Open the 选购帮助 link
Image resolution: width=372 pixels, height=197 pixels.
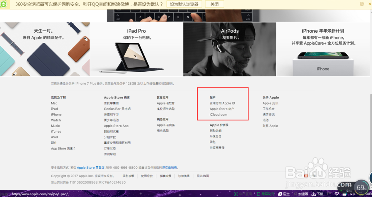click(x=110, y=154)
